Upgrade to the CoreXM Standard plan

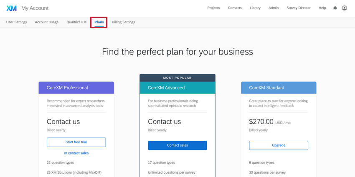click(x=279, y=145)
